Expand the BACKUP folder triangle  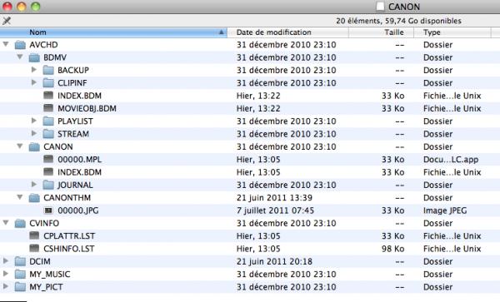(x=34, y=69)
